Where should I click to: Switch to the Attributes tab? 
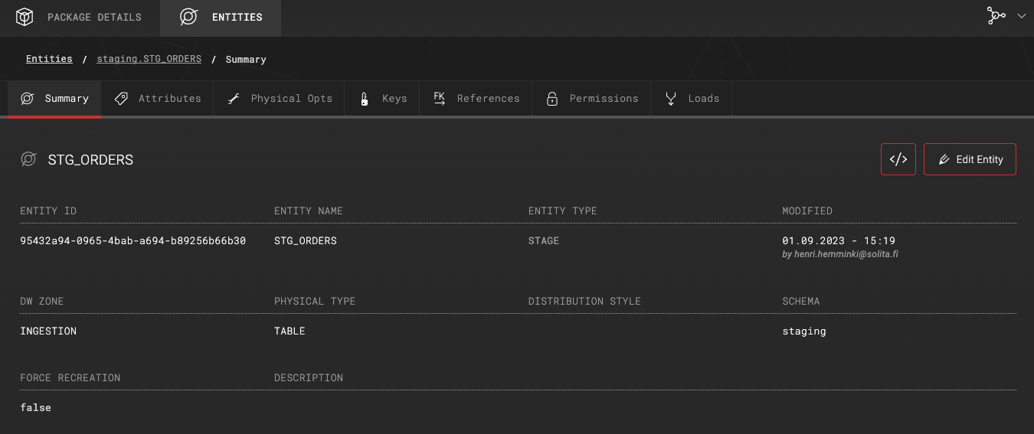(169, 99)
